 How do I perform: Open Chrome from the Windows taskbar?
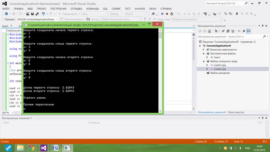point(32,148)
